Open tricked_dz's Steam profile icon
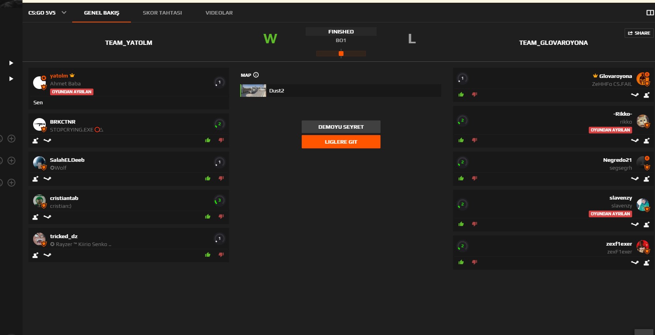Viewport: 655px width, 335px height. click(47, 255)
